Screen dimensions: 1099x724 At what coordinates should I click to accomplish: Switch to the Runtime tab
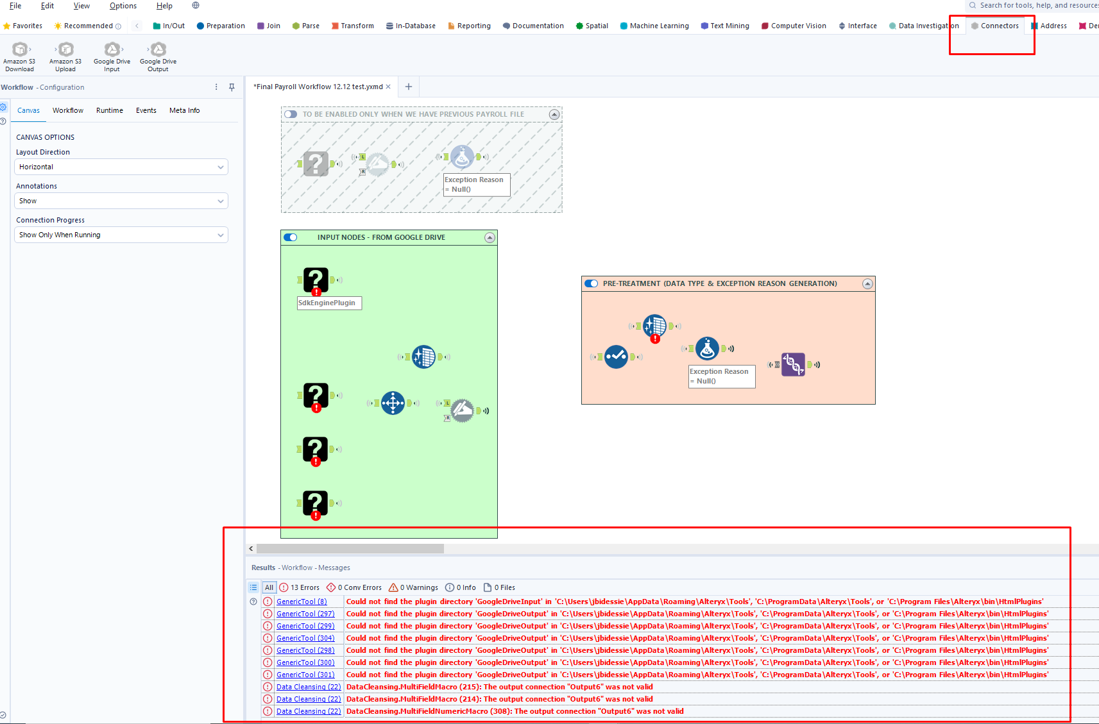tap(109, 110)
